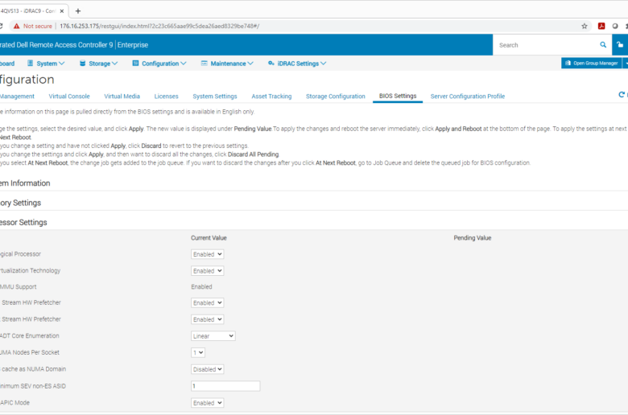
Task: Open the Virtualization Technology dropdown
Action: coord(207,271)
